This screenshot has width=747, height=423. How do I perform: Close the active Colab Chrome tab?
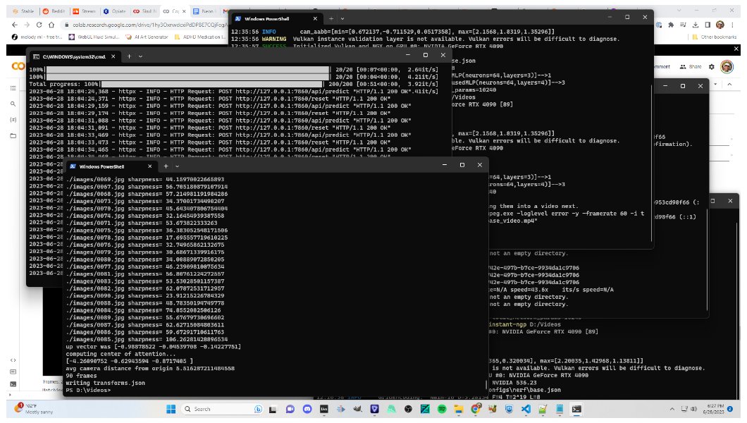(184, 11)
